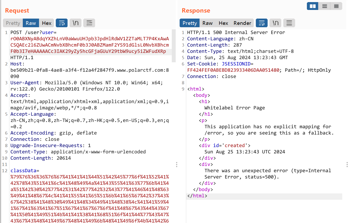Click the div id='created' tag
Screen dimensions: 348x223
pyautogui.click(x=224, y=146)
